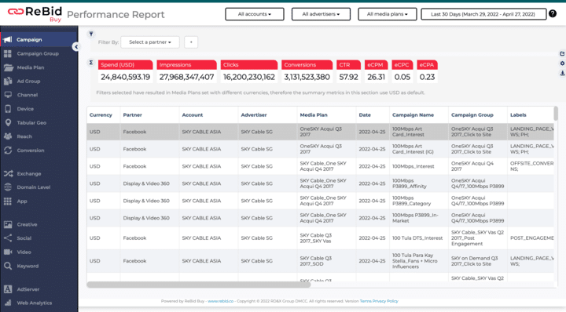Expand the All accounts dropdown
Screen dimensions: 566x312
[x=255, y=14]
